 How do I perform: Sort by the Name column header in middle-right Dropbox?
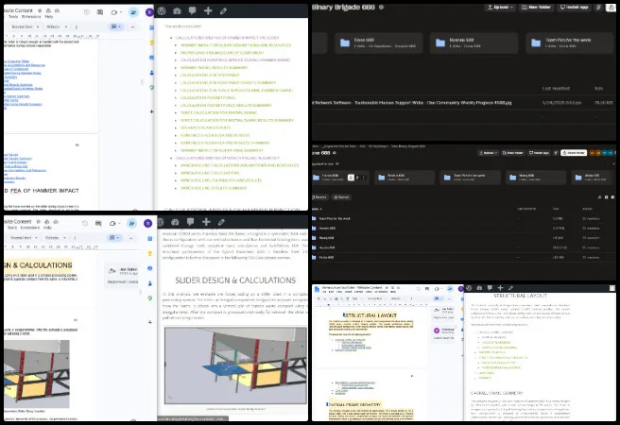(x=317, y=209)
